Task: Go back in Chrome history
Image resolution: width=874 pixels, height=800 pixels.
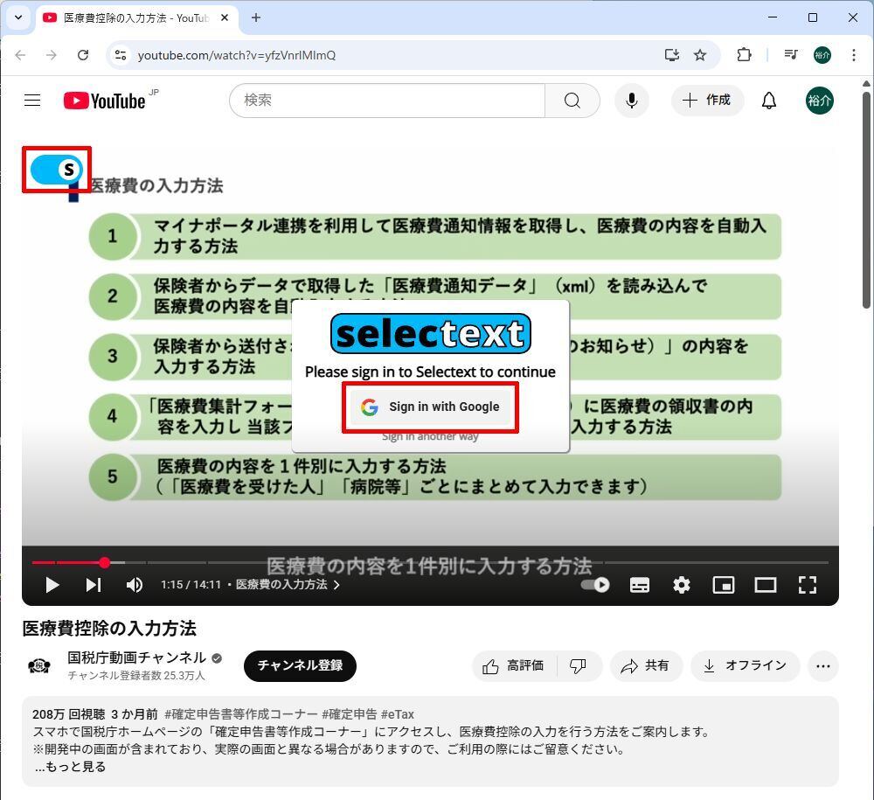Action: tap(21, 54)
